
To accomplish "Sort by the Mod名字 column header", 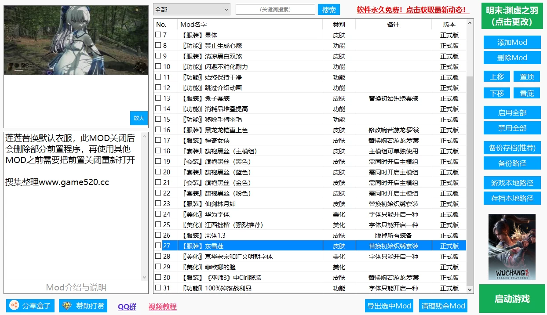I will (250, 25).
